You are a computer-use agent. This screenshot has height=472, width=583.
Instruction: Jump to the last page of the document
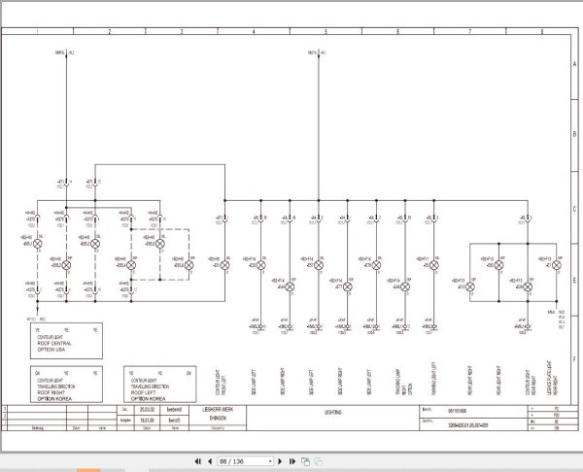[292, 461]
